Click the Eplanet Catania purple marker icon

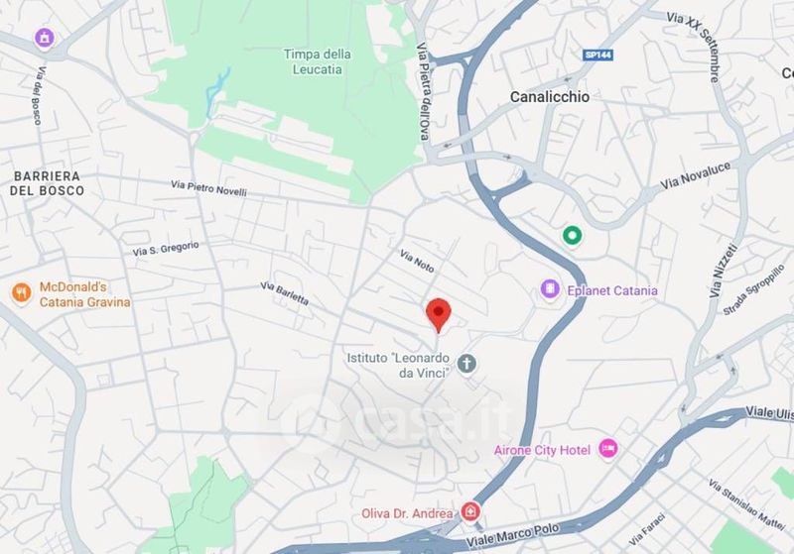pyautogui.click(x=550, y=289)
